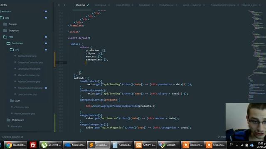Image resolution: width=266 pixels, height=149 pixels.
Task: Open ProductController.php in the sidebar
Action: (x=29, y=82)
